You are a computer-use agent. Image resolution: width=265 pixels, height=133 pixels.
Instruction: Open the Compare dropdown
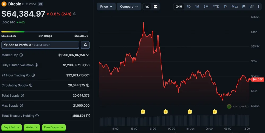click(x=129, y=7)
